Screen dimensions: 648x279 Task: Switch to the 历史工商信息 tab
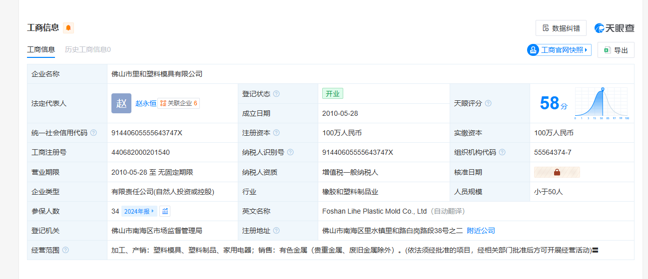point(88,49)
